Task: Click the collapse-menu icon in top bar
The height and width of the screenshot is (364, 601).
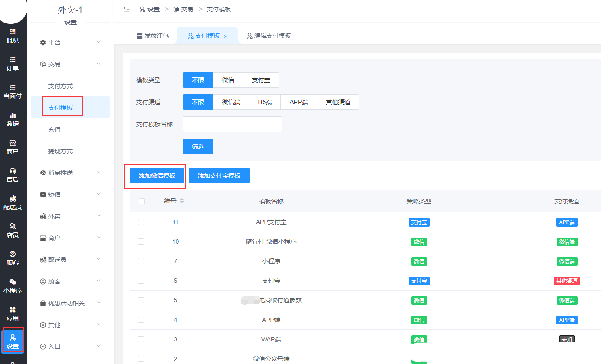Action: 127,9
